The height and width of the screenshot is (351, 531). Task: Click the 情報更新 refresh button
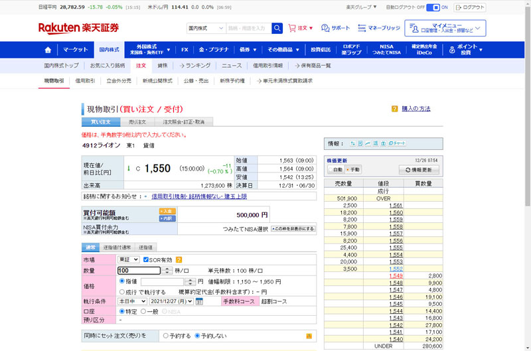(419, 170)
